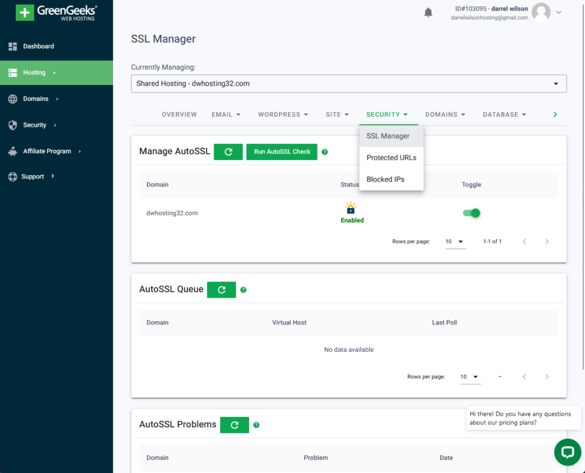Click the Virtual Host column header

coord(289,323)
